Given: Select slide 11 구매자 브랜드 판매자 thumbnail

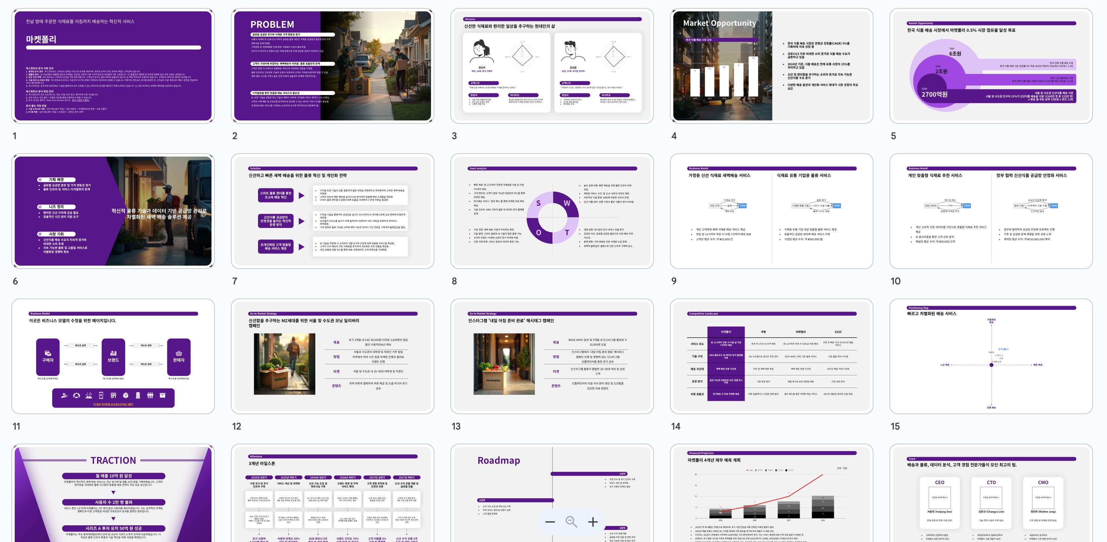Looking at the screenshot, I should 113,356.
